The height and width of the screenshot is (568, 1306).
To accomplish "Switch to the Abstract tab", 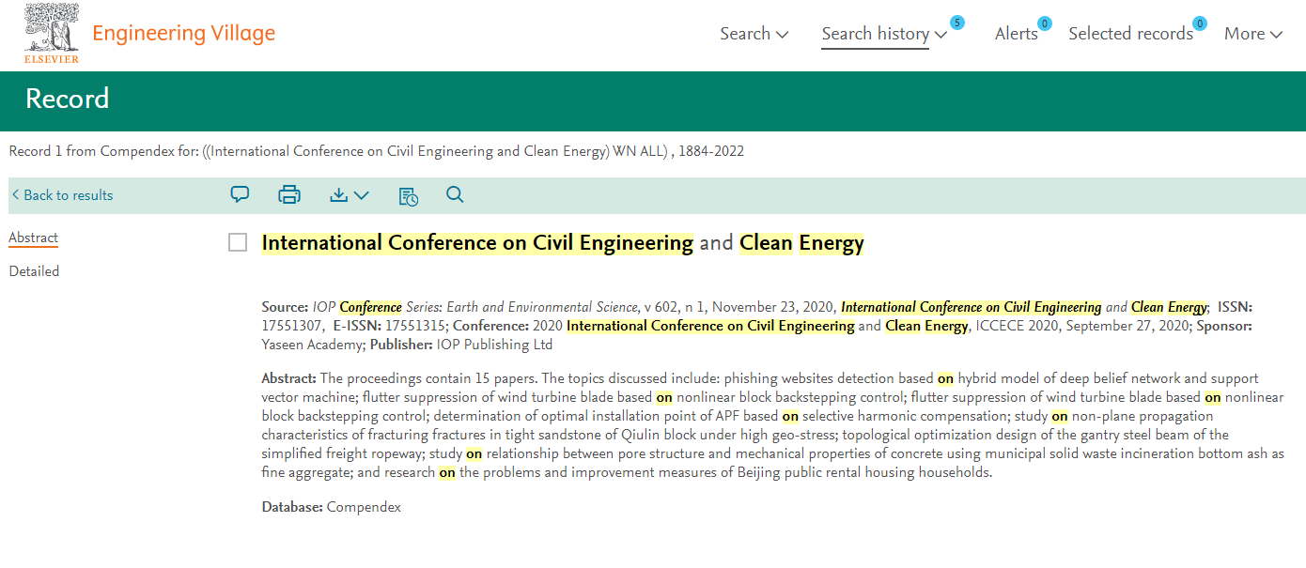I will [x=34, y=238].
